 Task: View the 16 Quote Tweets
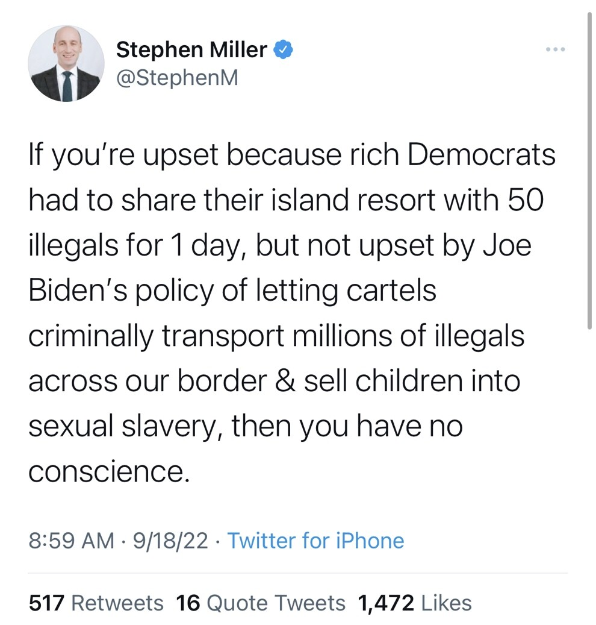[x=261, y=603]
